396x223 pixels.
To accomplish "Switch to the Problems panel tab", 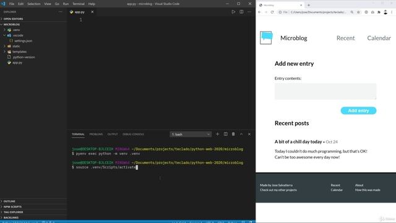I will (x=96, y=134).
